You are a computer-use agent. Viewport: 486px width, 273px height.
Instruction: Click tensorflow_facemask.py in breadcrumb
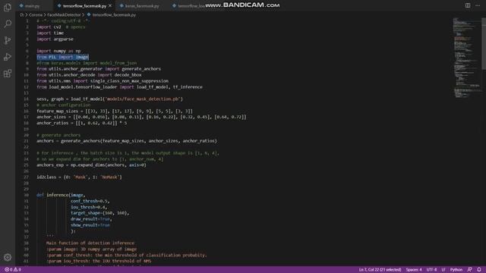pos(114,15)
